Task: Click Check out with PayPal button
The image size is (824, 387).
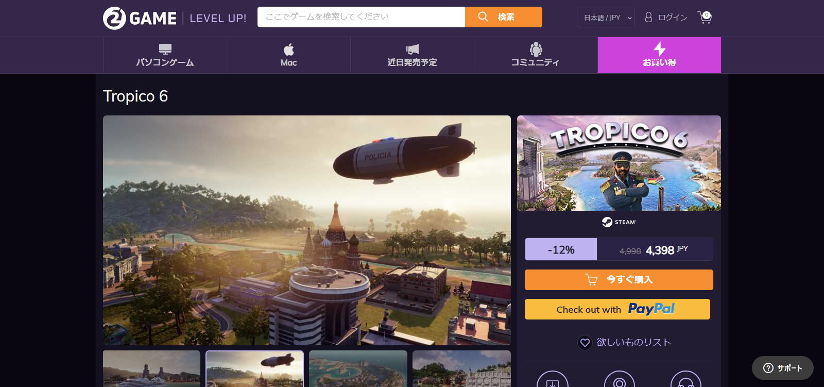Action: [x=617, y=309]
